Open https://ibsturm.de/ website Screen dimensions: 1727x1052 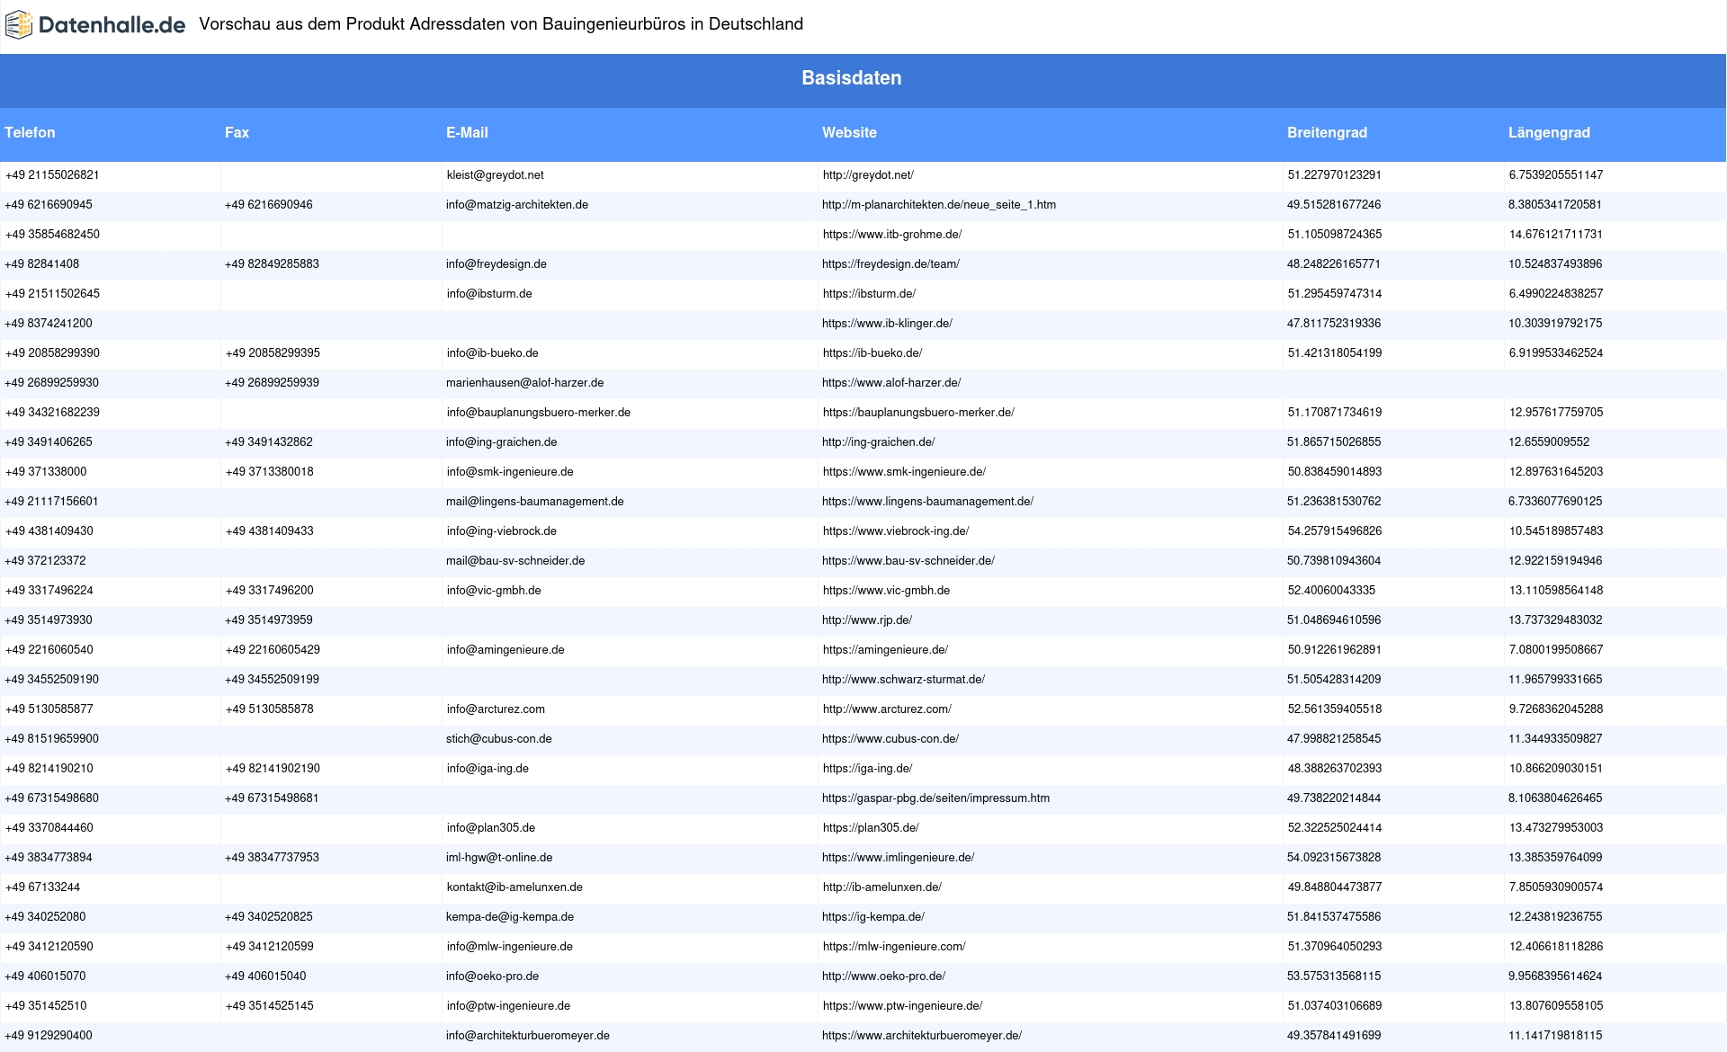(x=869, y=294)
